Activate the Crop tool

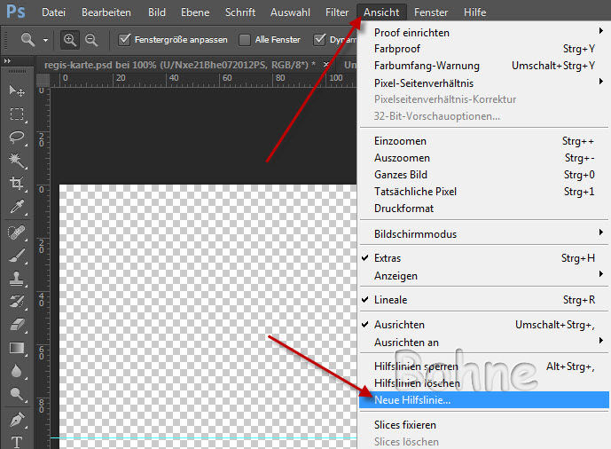pyautogui.click(x=16, y=184)
